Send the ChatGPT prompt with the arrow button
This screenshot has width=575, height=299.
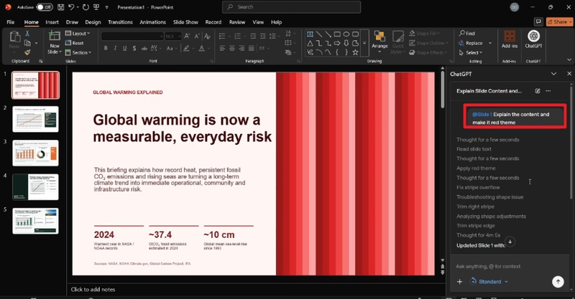point(558,282)
